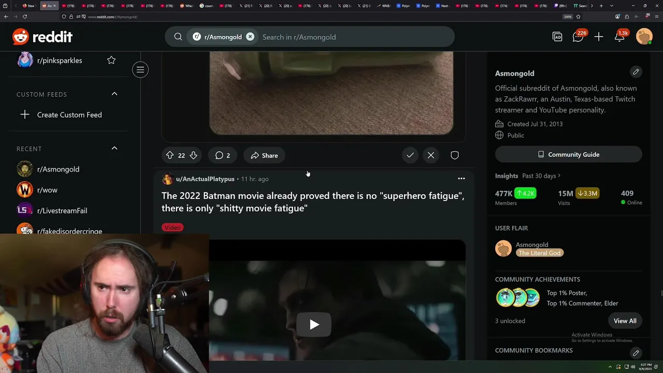Collapse the sidebar with hamburger button

point(140,69)
